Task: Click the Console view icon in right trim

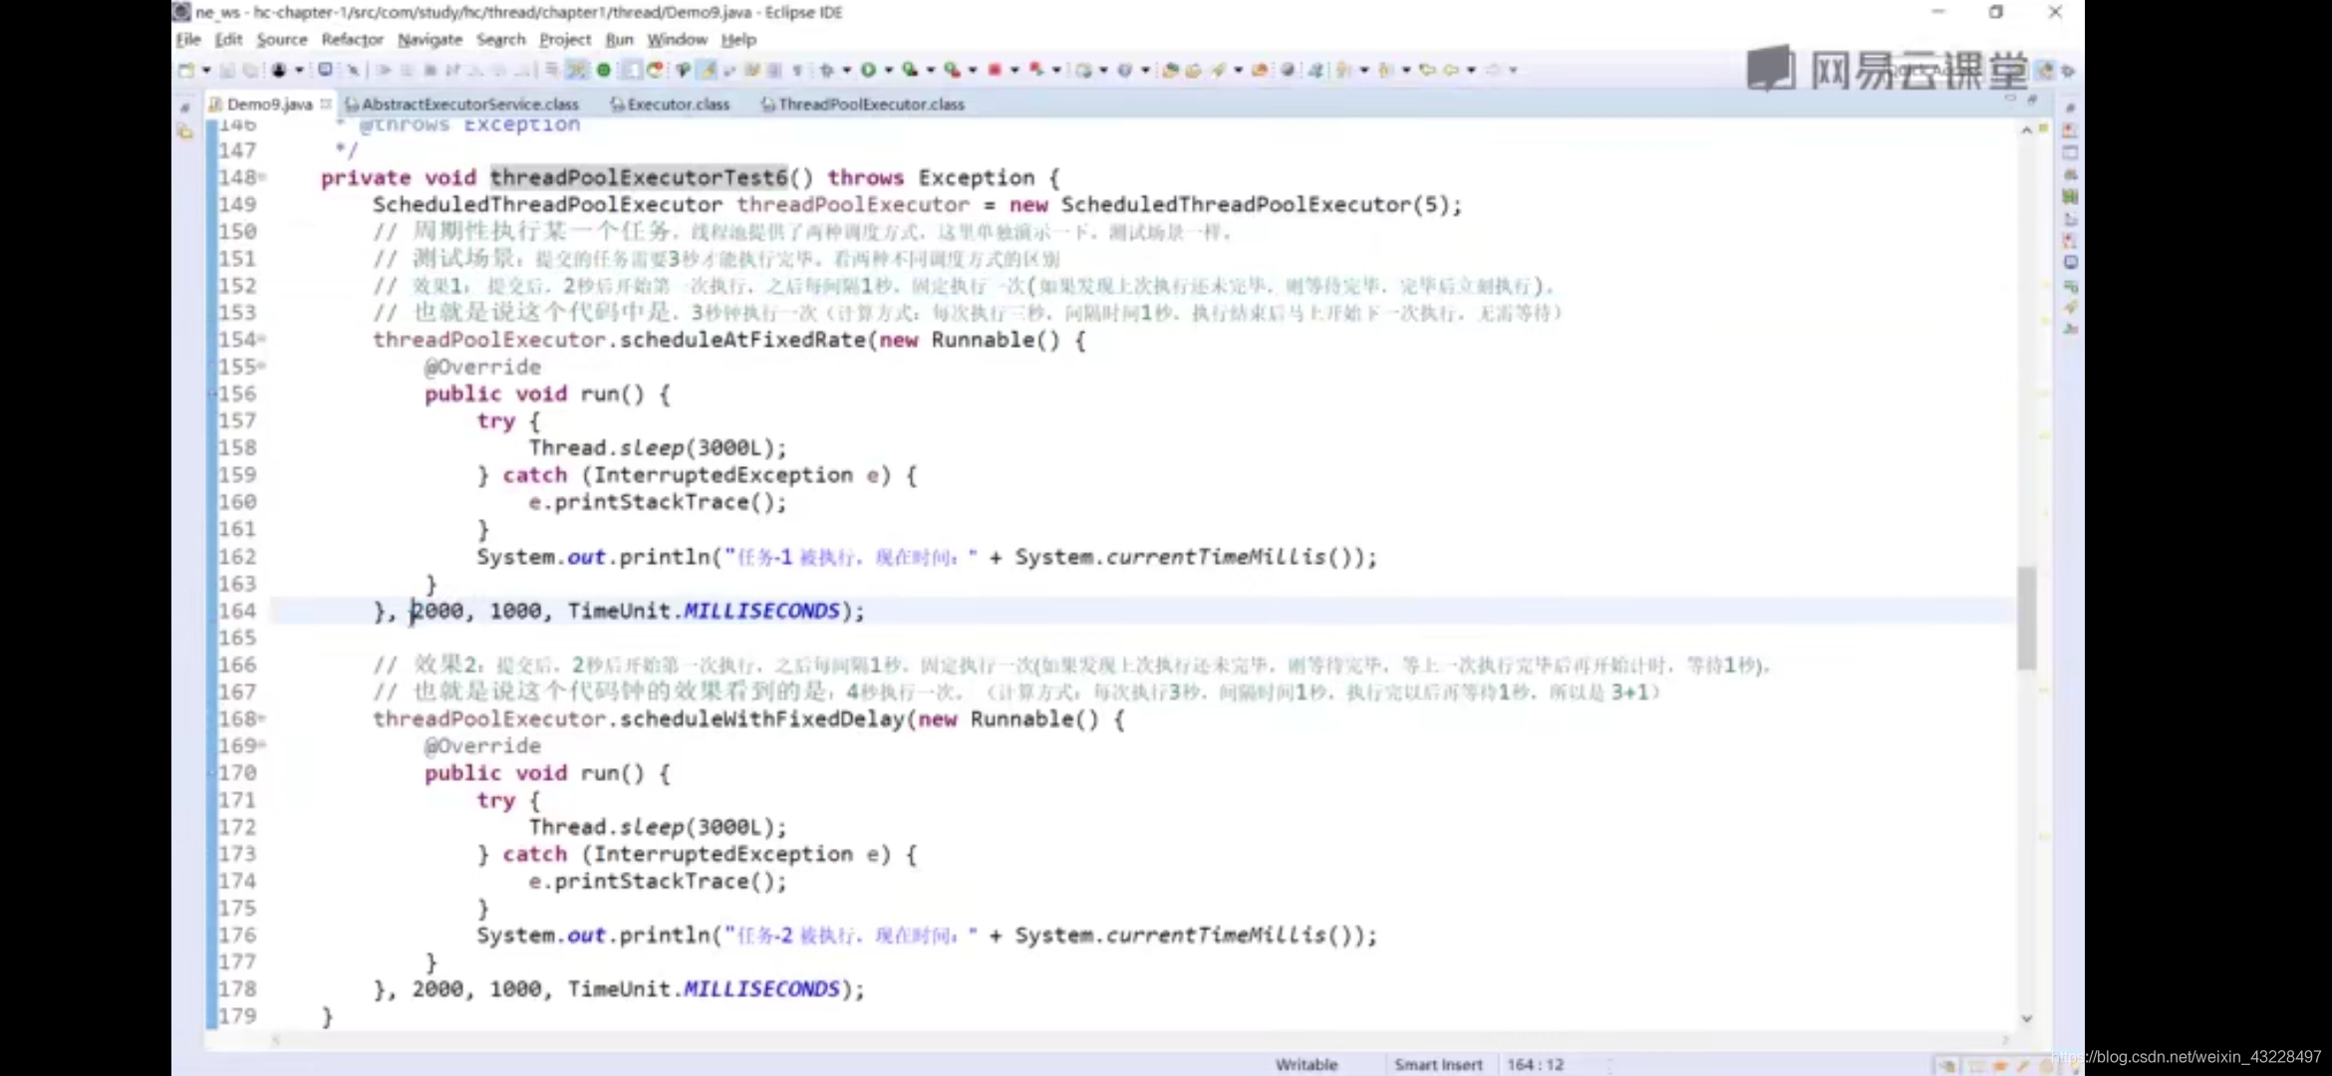Action: coord(2070,263)
